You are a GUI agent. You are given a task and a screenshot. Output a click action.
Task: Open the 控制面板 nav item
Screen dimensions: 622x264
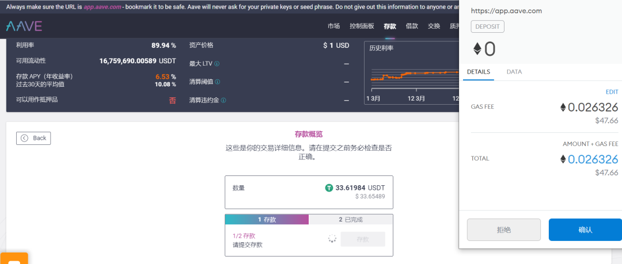(362, 26)
